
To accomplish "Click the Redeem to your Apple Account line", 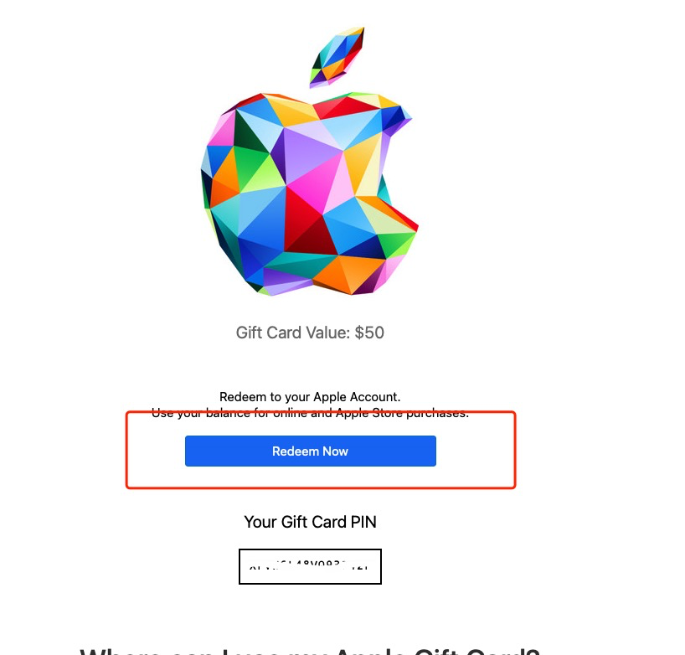I will [310, 397].
